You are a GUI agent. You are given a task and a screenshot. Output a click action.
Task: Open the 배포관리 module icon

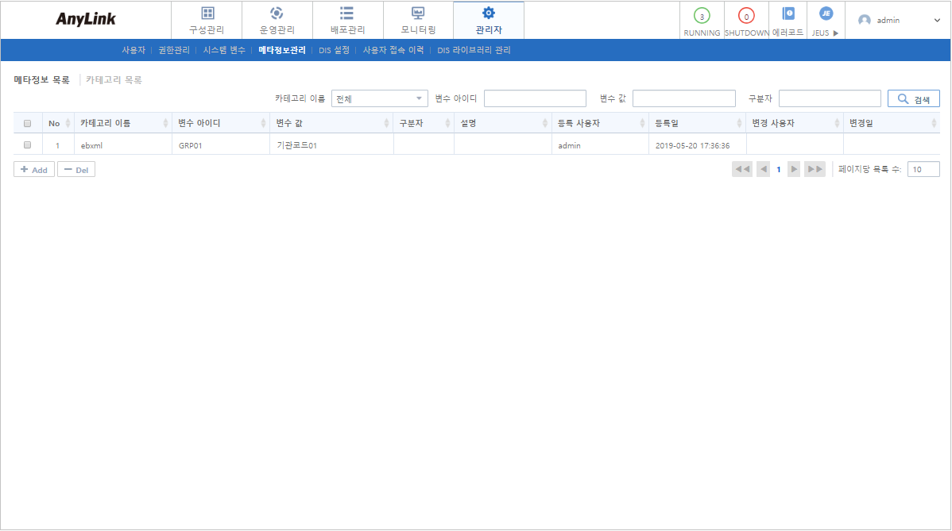(x=346, y=20)
